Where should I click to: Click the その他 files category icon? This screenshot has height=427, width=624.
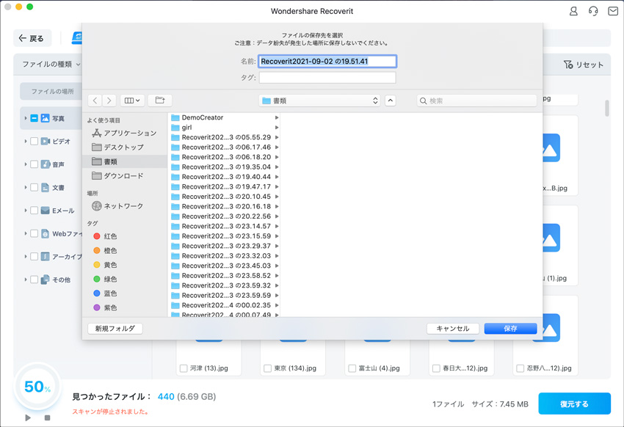coord(46,280)
